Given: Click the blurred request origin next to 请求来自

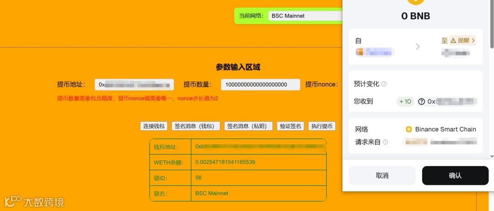Looking at the screenshot, I should pyautogui.click(x=440, y=142).
